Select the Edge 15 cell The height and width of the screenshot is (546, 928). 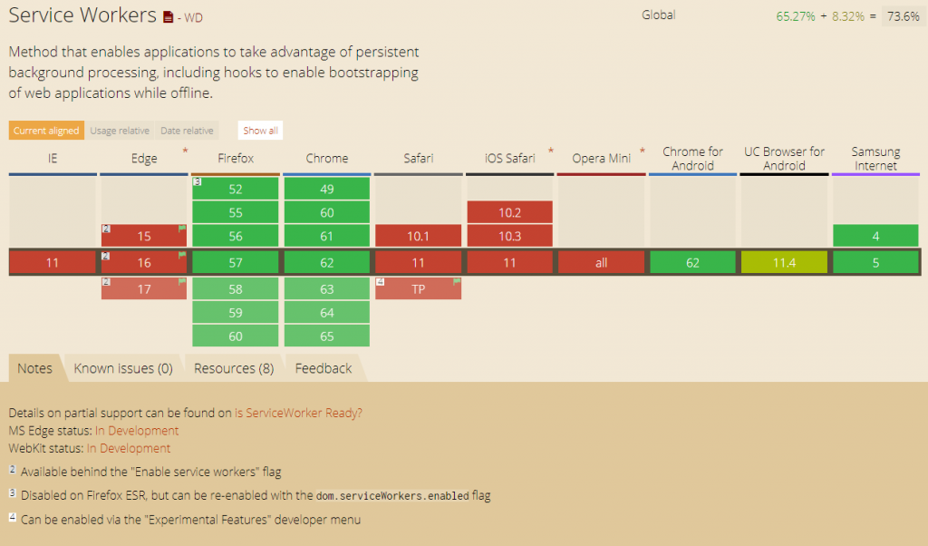[144, 236]
